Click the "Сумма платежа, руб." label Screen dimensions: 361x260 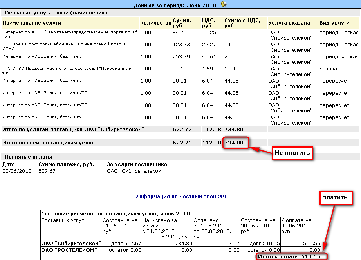(66, 164)
